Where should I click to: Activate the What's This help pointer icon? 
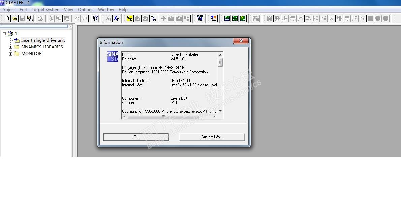pyautogui.click(x=95, y=19)
